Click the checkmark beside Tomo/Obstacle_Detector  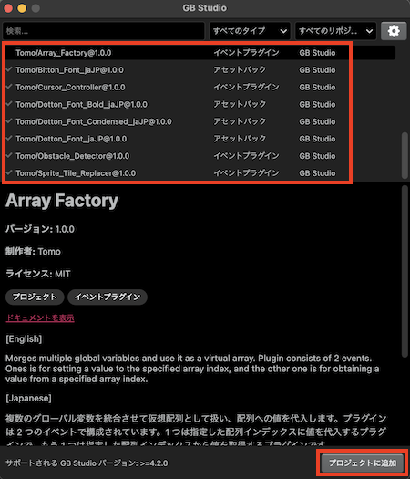[9, 155]
